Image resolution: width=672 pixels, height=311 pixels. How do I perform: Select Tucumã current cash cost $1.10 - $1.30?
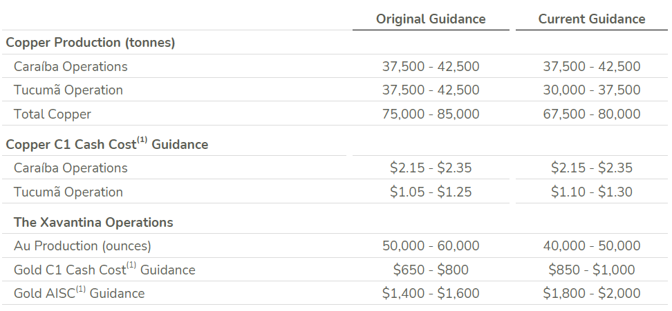(x=591, y=192)
